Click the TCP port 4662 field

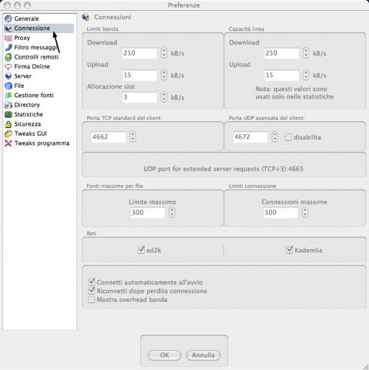point(109,137)
